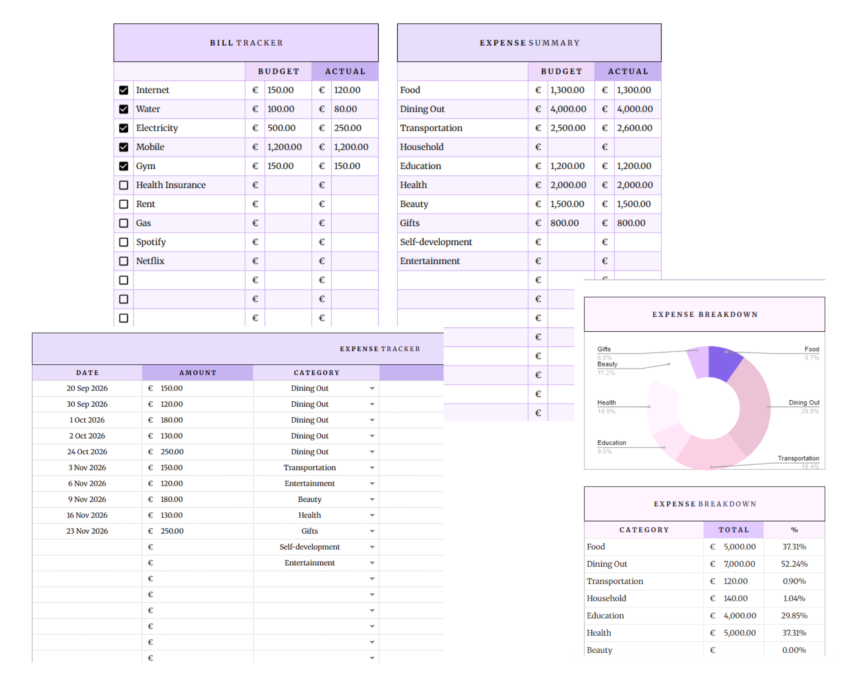Expand category dropdown for 16 Nov Health row

(x=372, y=515)
